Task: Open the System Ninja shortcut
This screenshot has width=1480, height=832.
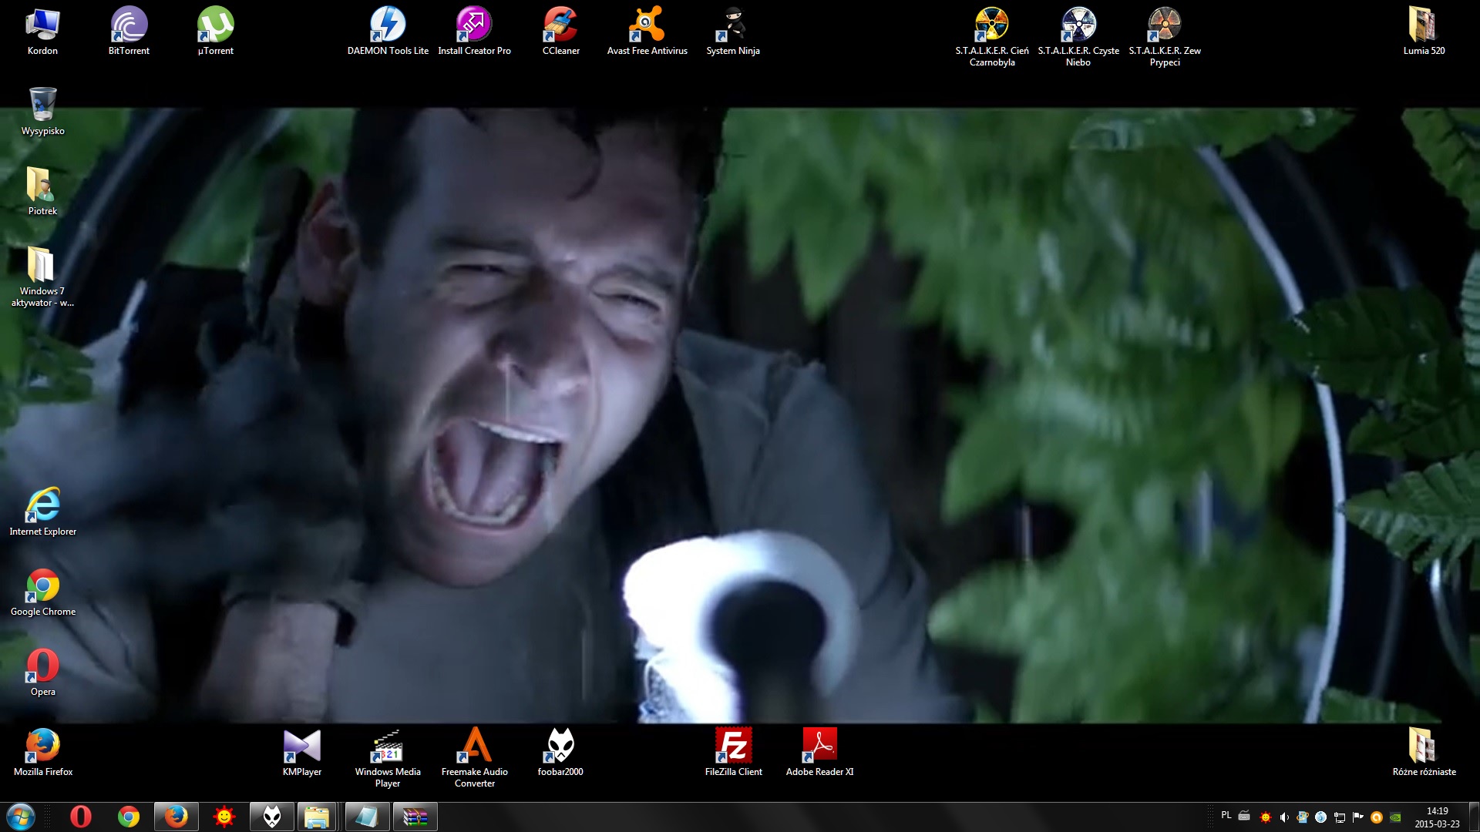Action: 733,31
